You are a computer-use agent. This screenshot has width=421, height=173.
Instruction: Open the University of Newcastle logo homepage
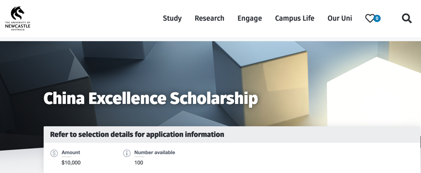click(x=17, y=18)
